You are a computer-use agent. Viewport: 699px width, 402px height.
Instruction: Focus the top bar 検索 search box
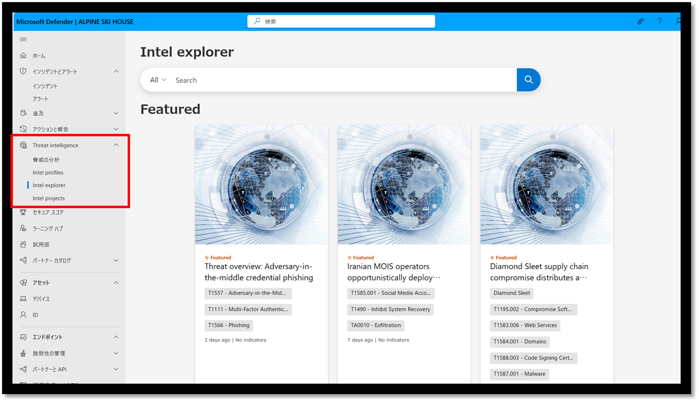point(342,21)
